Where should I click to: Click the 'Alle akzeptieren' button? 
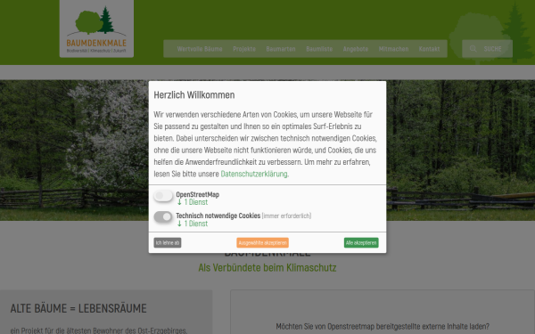(361, 242)
